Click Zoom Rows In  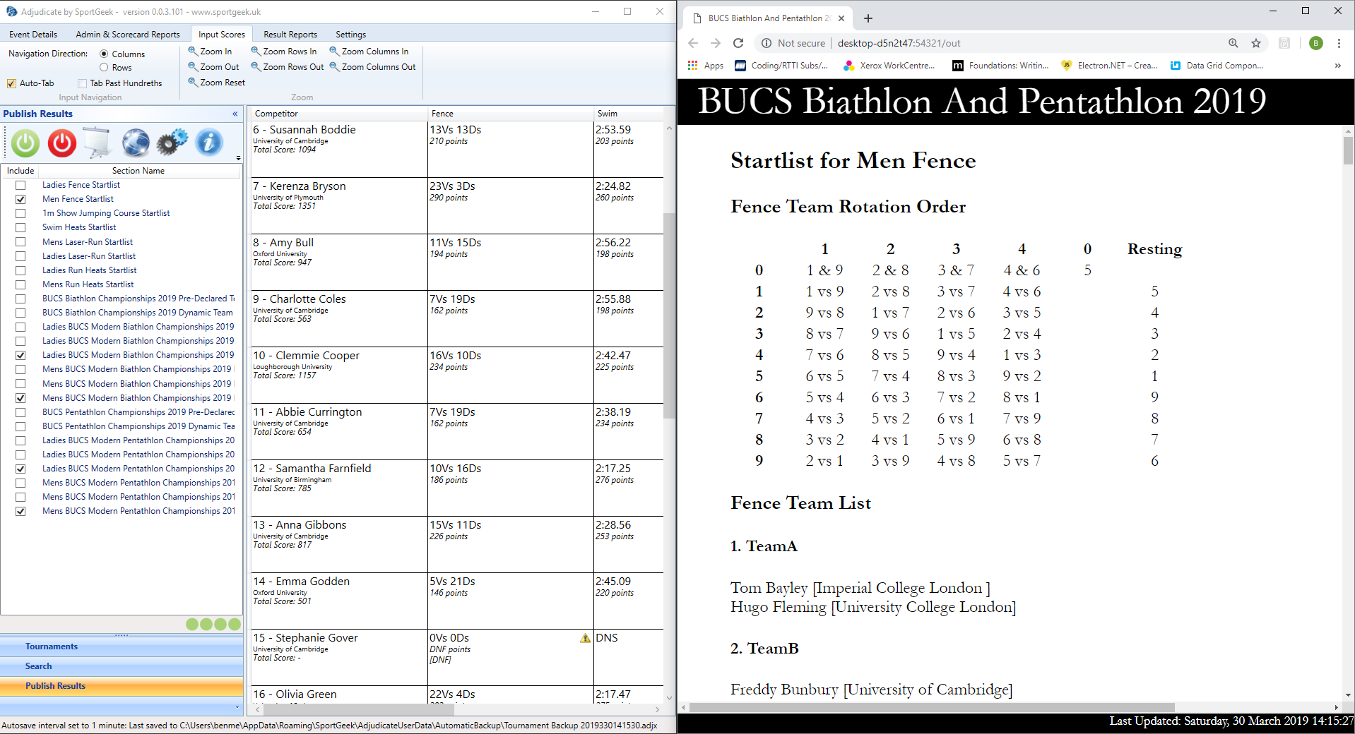284,52
